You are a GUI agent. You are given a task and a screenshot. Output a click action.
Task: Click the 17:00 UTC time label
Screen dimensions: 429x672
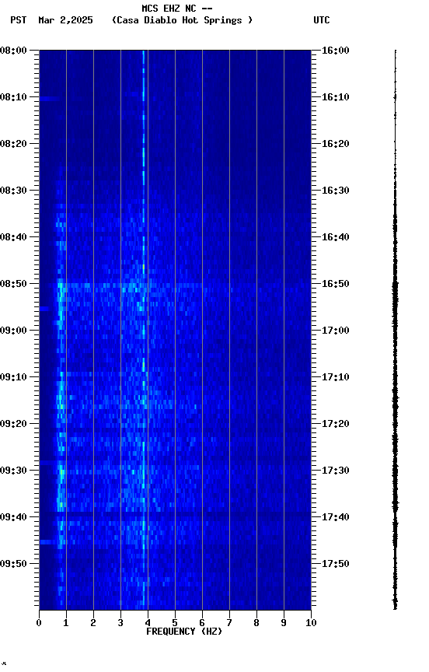tap(336, 331)
